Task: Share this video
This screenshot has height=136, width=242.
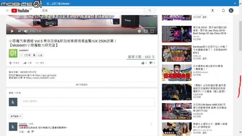Action: 28,63
